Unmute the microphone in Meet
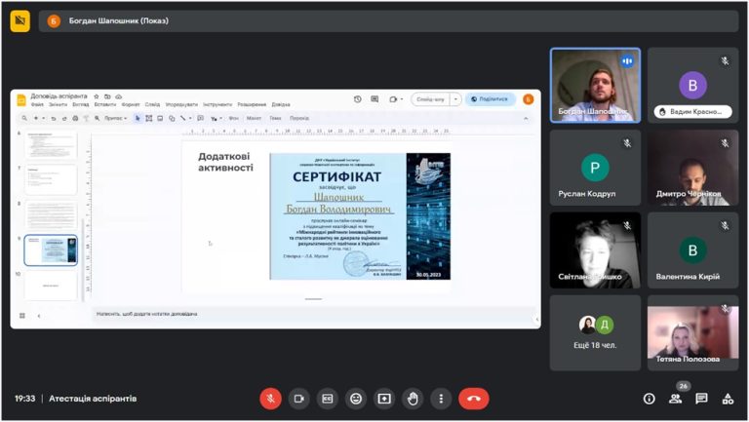 (270, 399)
